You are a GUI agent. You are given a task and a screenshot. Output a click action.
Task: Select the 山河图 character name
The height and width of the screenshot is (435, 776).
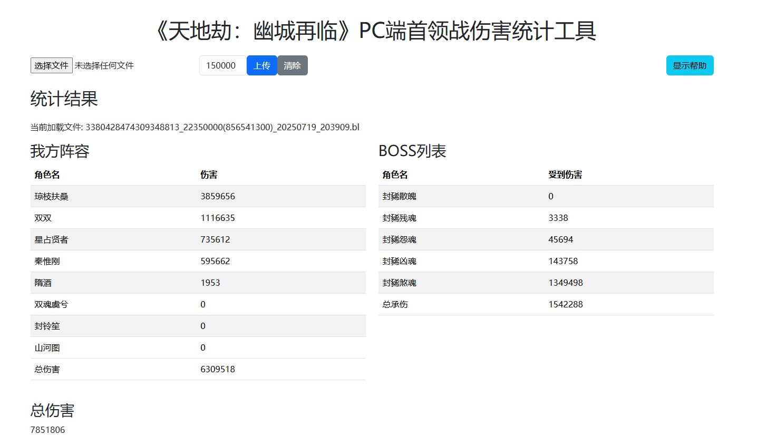(x=47, y=347)
